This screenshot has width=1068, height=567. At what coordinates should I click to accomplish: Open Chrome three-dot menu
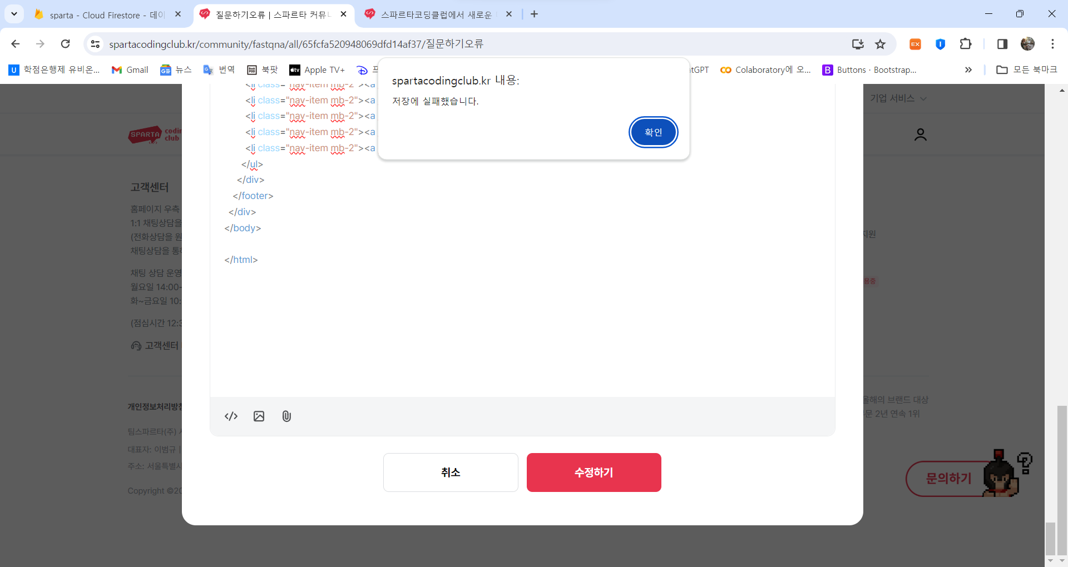point(1052,44)
